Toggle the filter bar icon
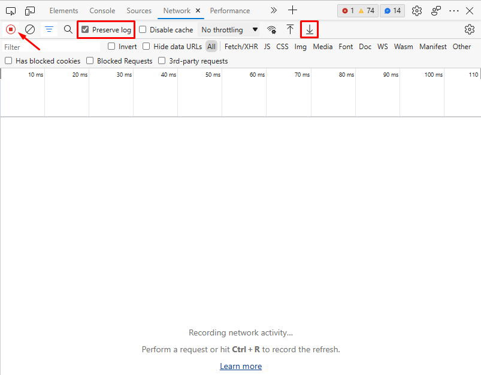The width and height of the screenshot is (481, 375). click(x=49, y=29)
